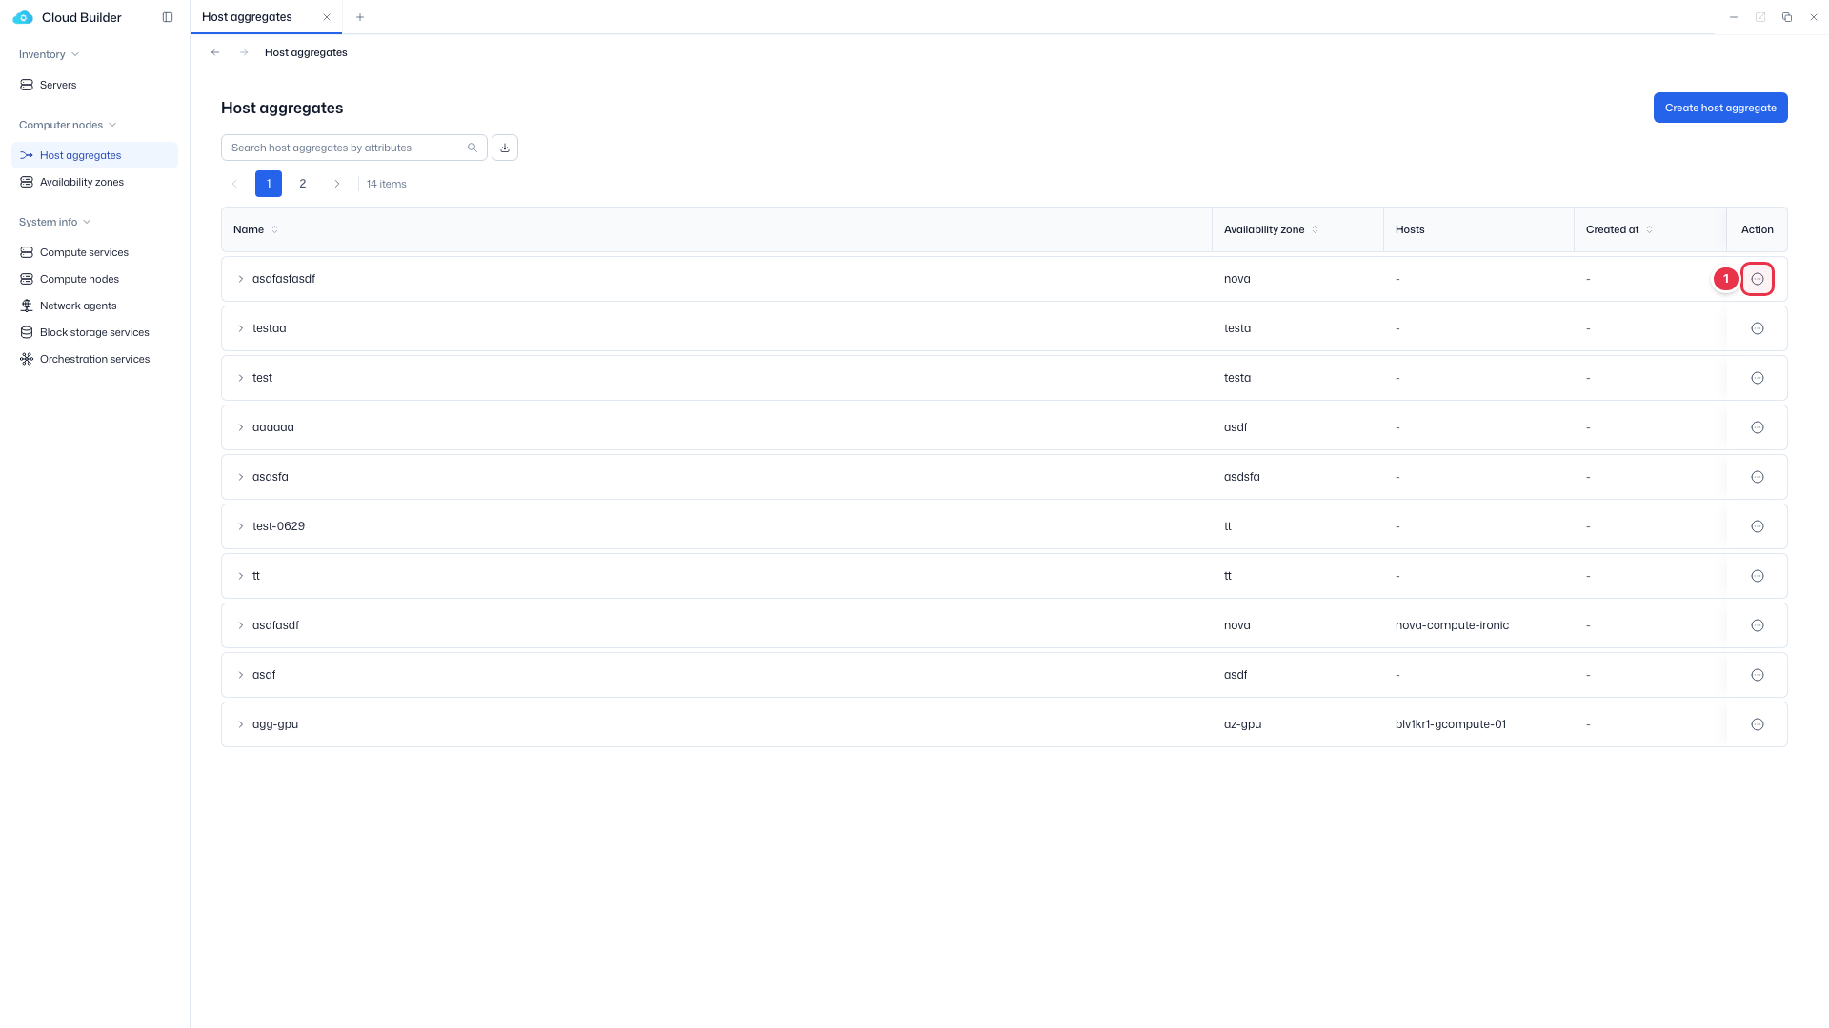Image resolution: width=1829 pixels, height=1028 pixels.
Task: Close the Host aggregates tab
Action: [327, 17]
